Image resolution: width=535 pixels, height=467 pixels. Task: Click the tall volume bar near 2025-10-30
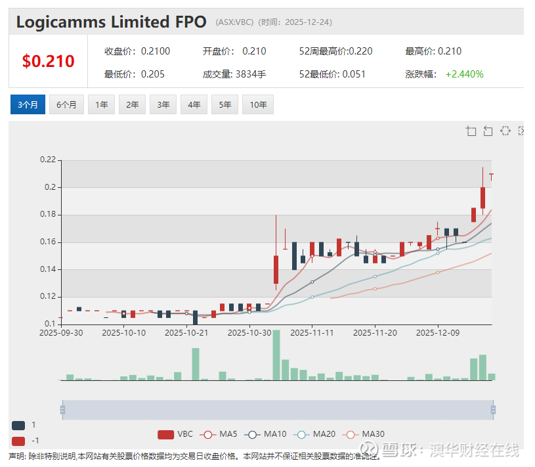coord(276,355)
